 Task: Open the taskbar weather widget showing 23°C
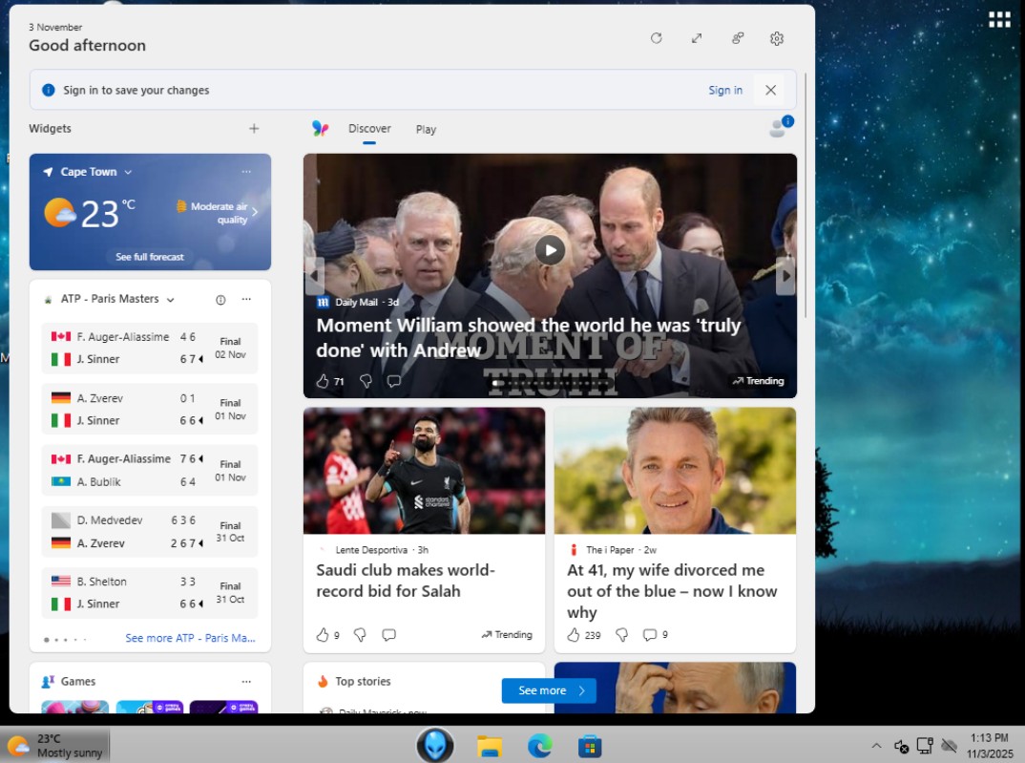click(x=55, y=746)
